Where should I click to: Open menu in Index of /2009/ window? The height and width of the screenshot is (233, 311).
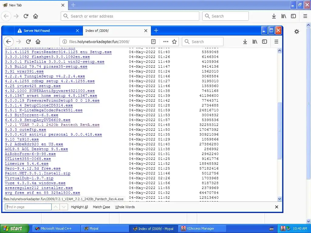click(x=276, y=42)
